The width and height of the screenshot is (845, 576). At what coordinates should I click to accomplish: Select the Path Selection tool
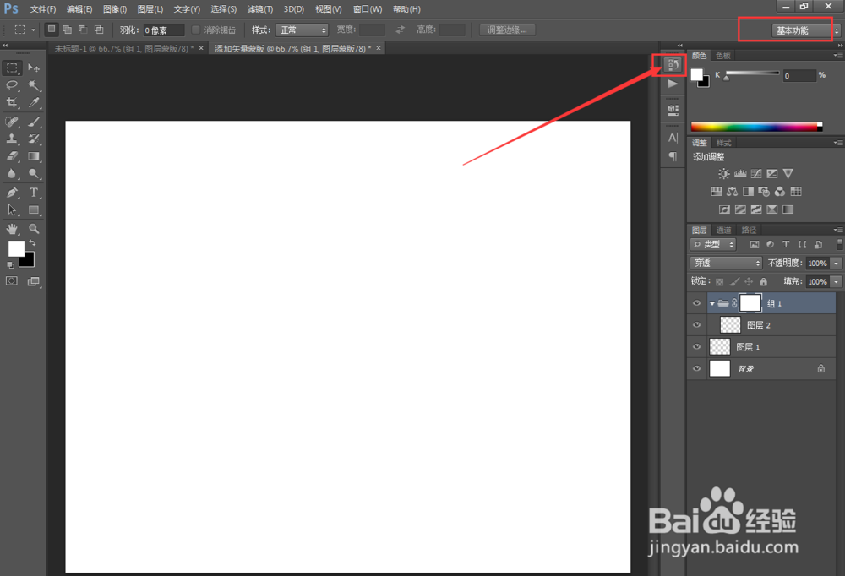pyautogui.click(x=12, y=209)
